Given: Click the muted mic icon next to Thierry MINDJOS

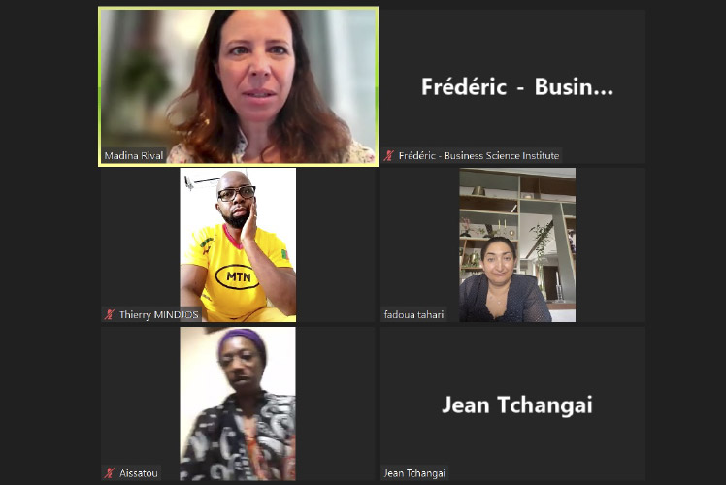Looking at the screenshot, I should 110,314.
